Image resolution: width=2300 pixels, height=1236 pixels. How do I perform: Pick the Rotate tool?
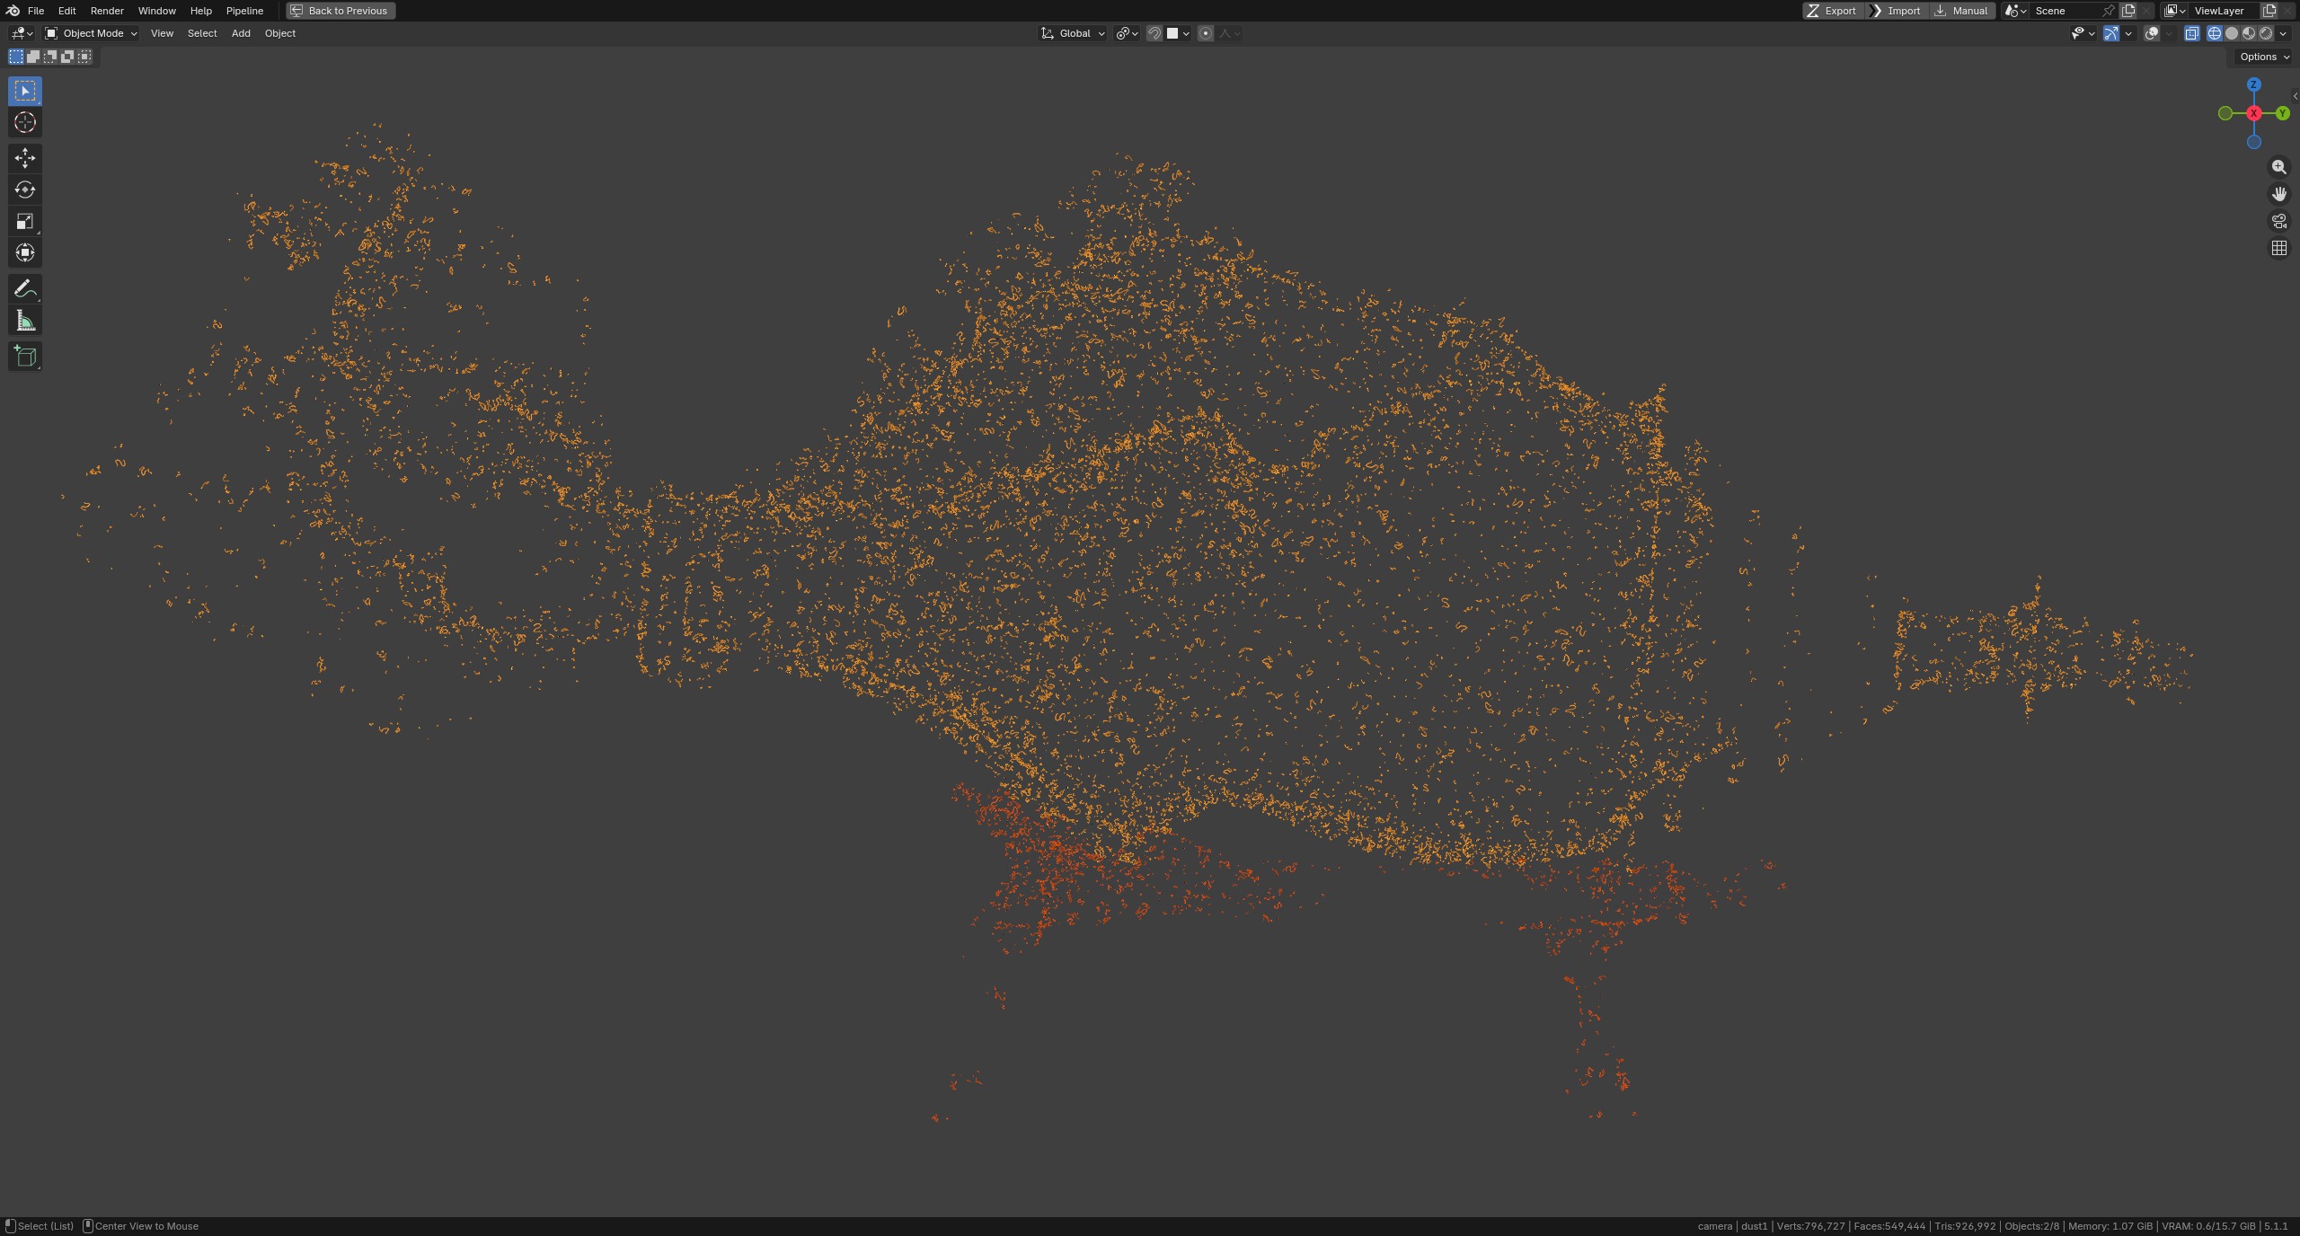pos(25,190)
